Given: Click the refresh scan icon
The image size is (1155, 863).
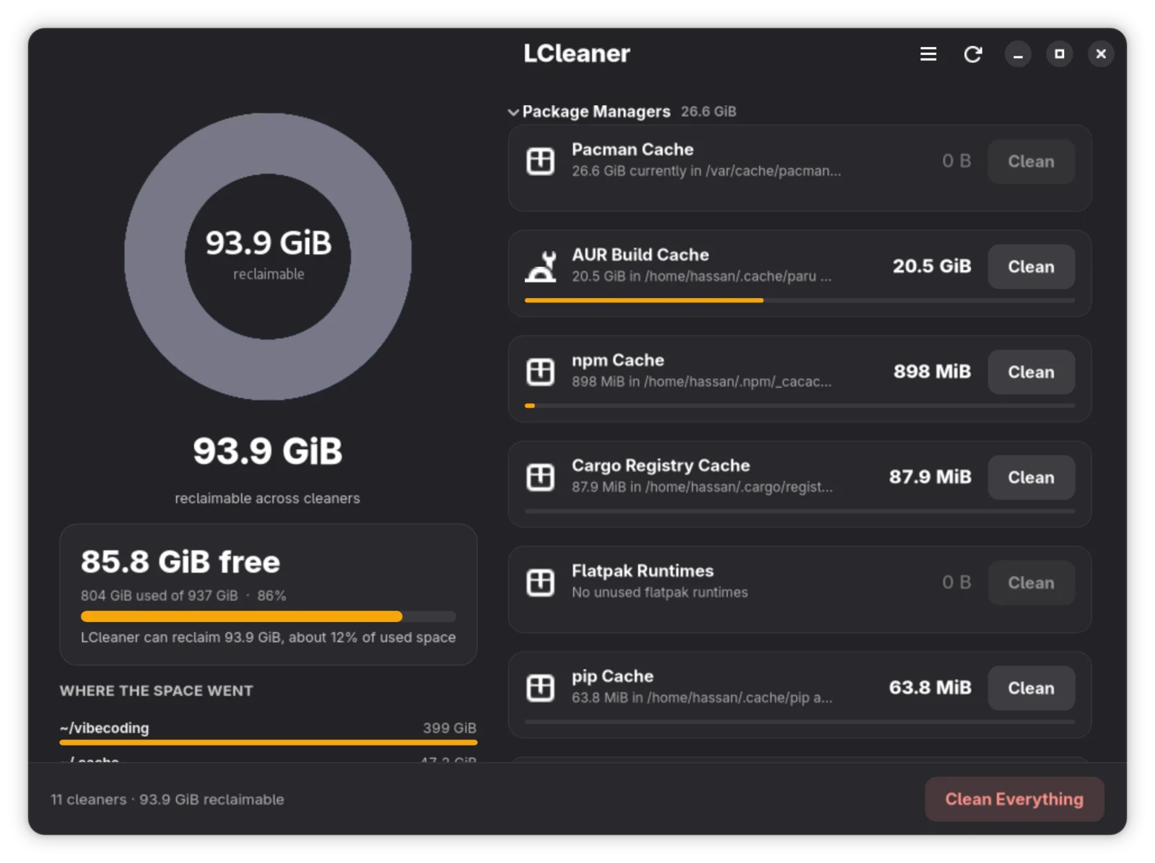Looking at the screenshot, I should click(972, 54).
